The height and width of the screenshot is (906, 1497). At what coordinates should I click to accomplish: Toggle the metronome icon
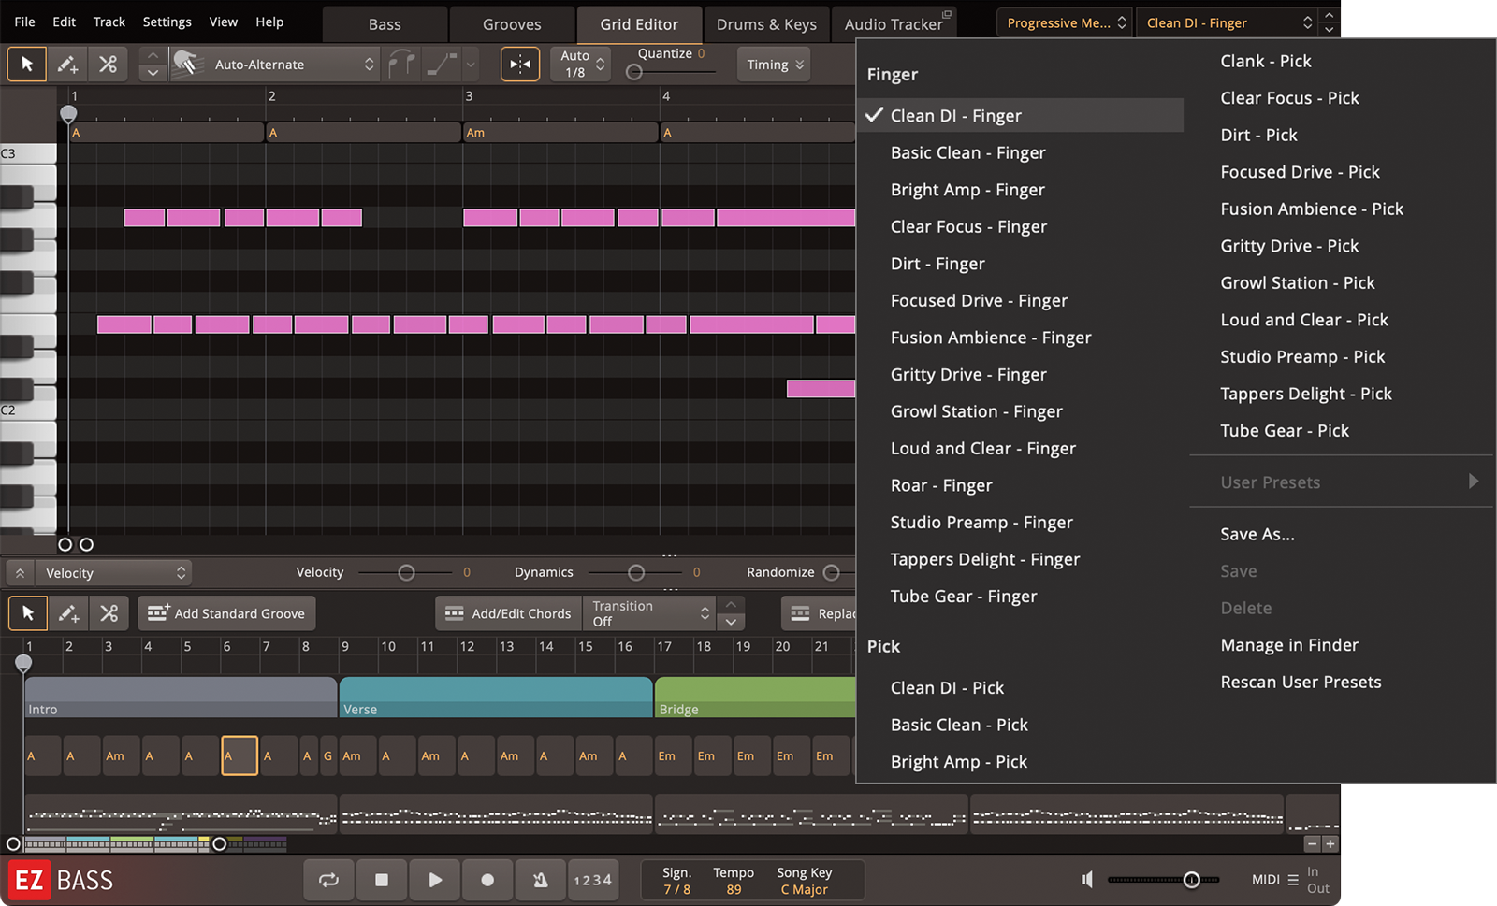click(x=541, y=880)
